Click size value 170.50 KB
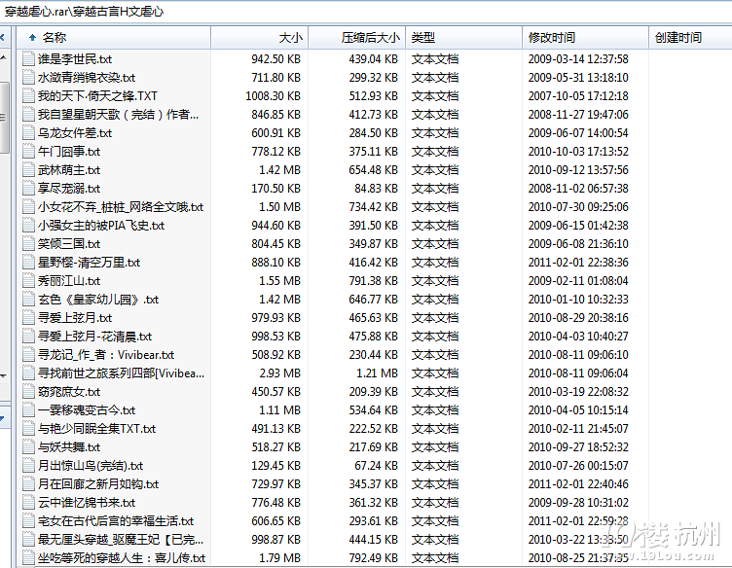This screenshot has height=568, width=732. pos(276,189)
